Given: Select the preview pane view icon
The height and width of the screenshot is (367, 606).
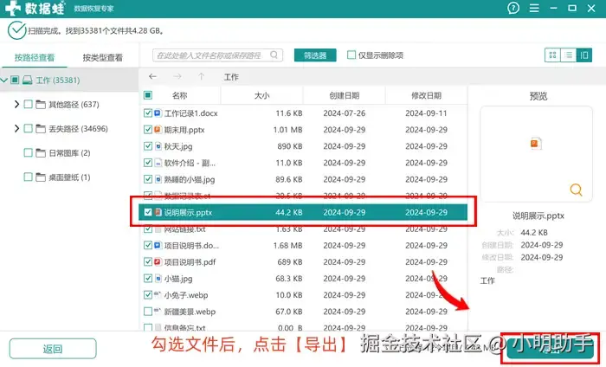Looking at the screenshot, I should pos(584,55).
